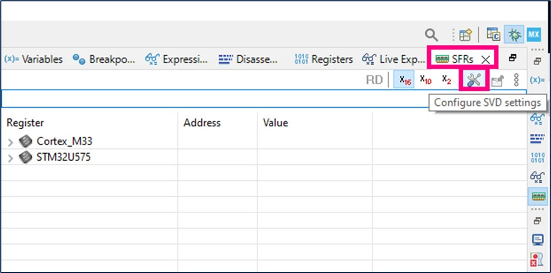Click the three-dot view menu icon

[x=516, y=80]
